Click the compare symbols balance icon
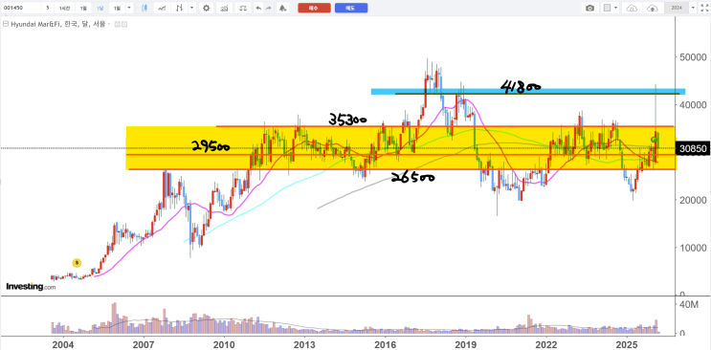The height and width of the screenshot is (350, 711). 244,8
